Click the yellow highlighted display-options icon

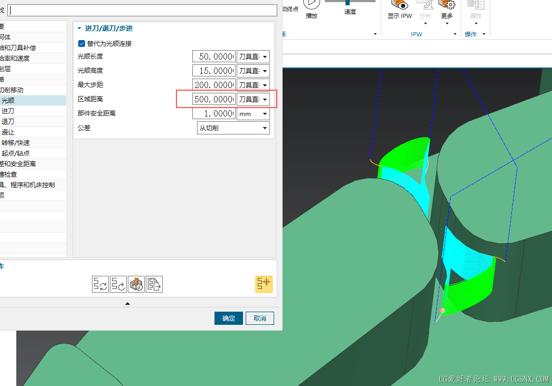click(264, 284)
